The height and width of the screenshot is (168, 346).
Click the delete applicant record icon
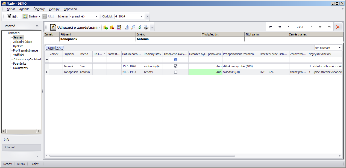(x=112, y=27)
